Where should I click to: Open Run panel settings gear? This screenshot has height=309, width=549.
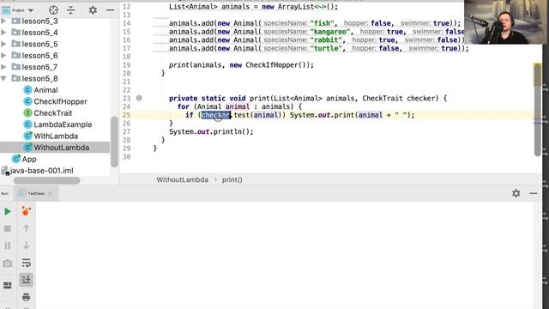pos(516,193)
